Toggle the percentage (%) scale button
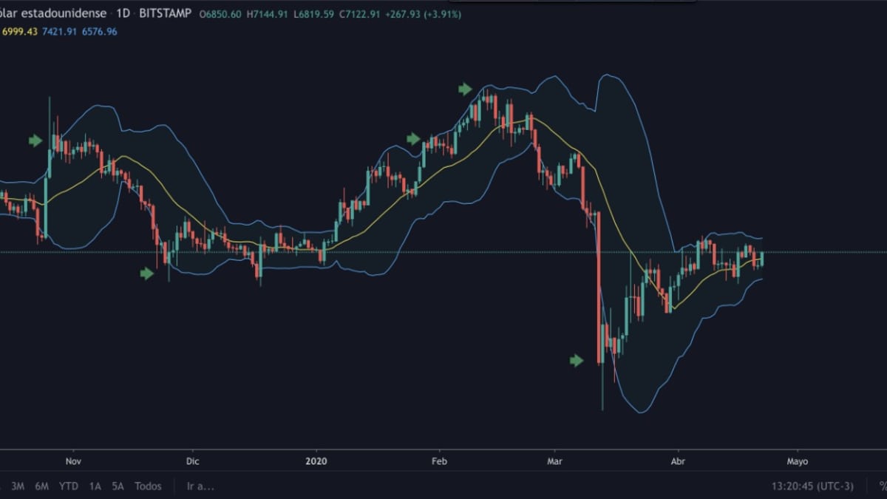The height and width of the screenshot is (499, 887). [x=882, y=486]
